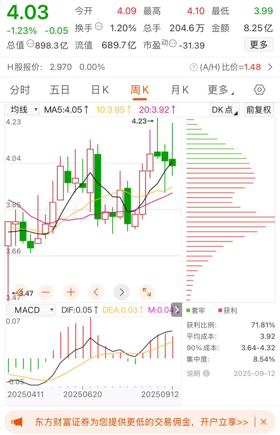Zoom out chart with minus icon
Image resolution: width=280 pixels, height=435 pixels.
[46, 292]
